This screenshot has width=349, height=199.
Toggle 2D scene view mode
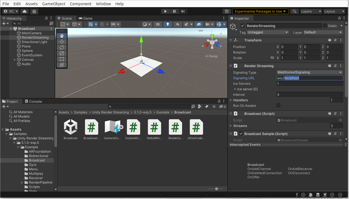(x=158, y=24)
